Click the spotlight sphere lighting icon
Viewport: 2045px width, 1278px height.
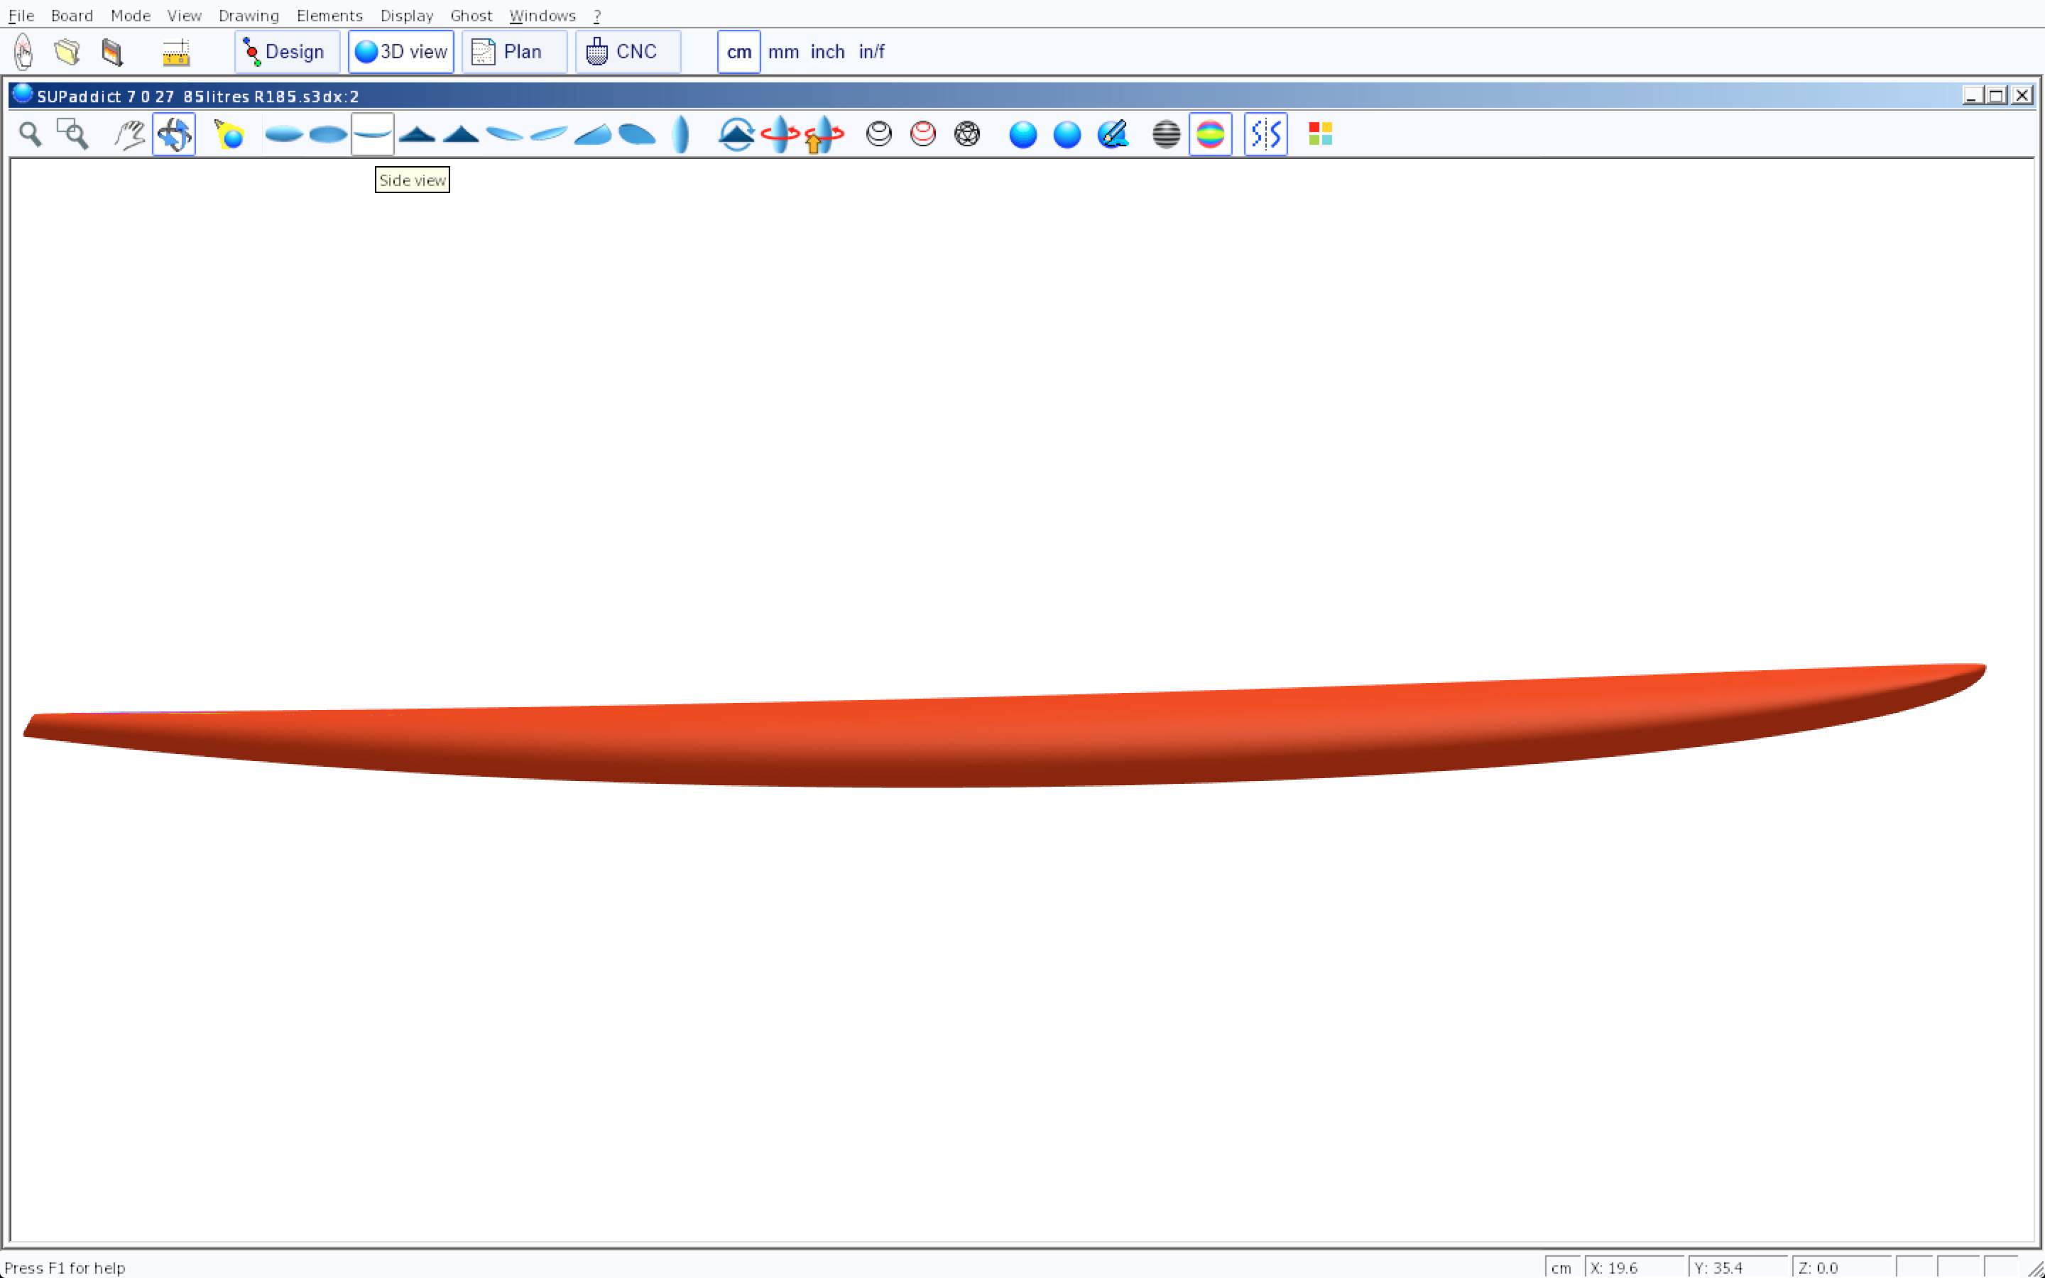point(229,134)
